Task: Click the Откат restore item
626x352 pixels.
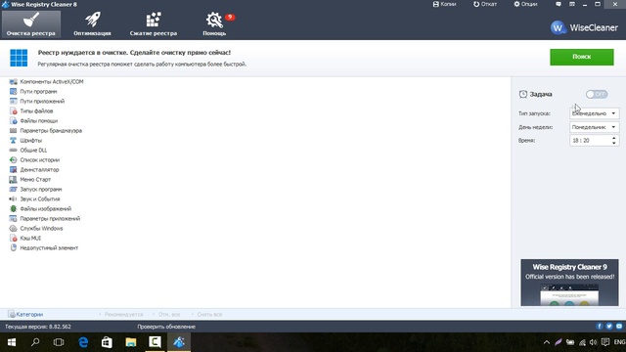Action: coord(485,4)
